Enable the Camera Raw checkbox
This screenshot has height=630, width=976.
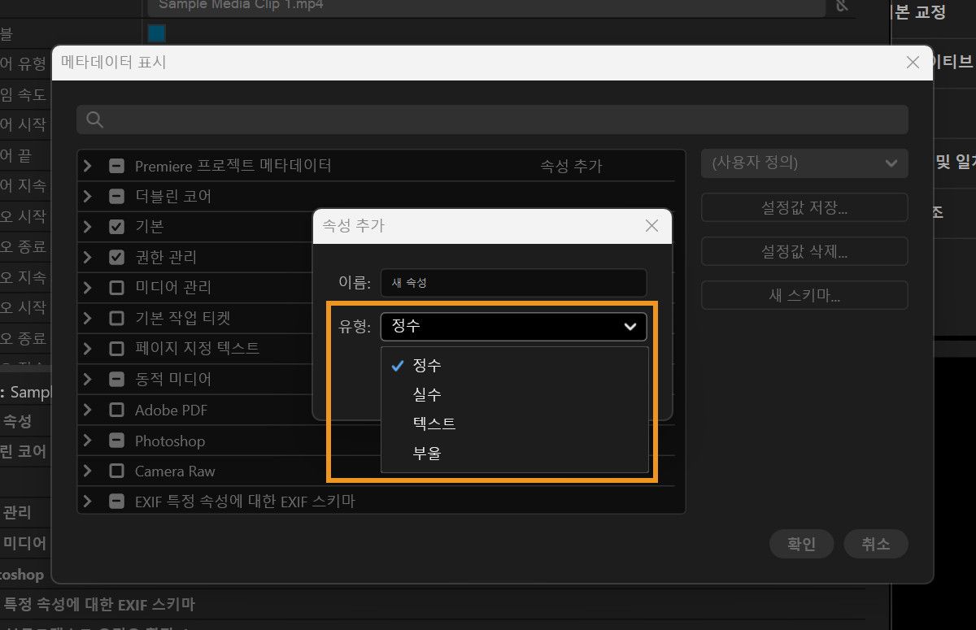pos(116,471)
